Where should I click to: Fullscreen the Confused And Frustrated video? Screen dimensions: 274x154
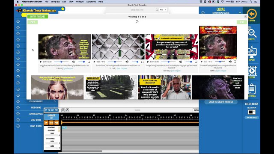tap(196, 62)
